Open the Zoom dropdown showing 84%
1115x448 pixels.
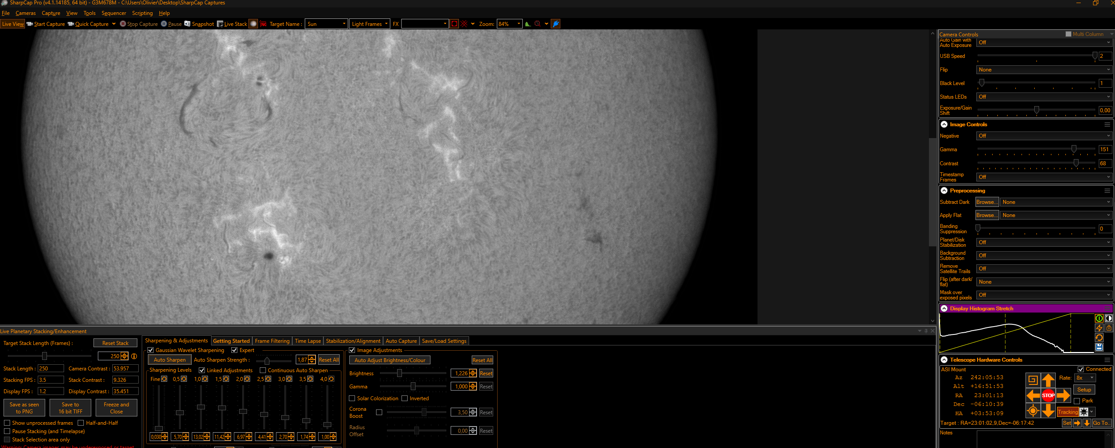click(x=509, y=24)
